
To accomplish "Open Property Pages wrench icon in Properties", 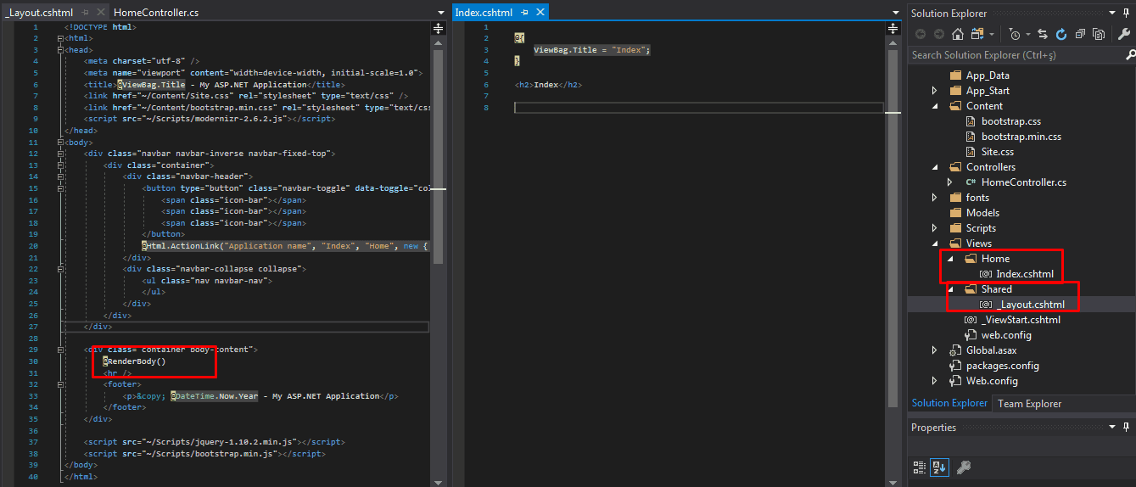I will tap(963, 467).
